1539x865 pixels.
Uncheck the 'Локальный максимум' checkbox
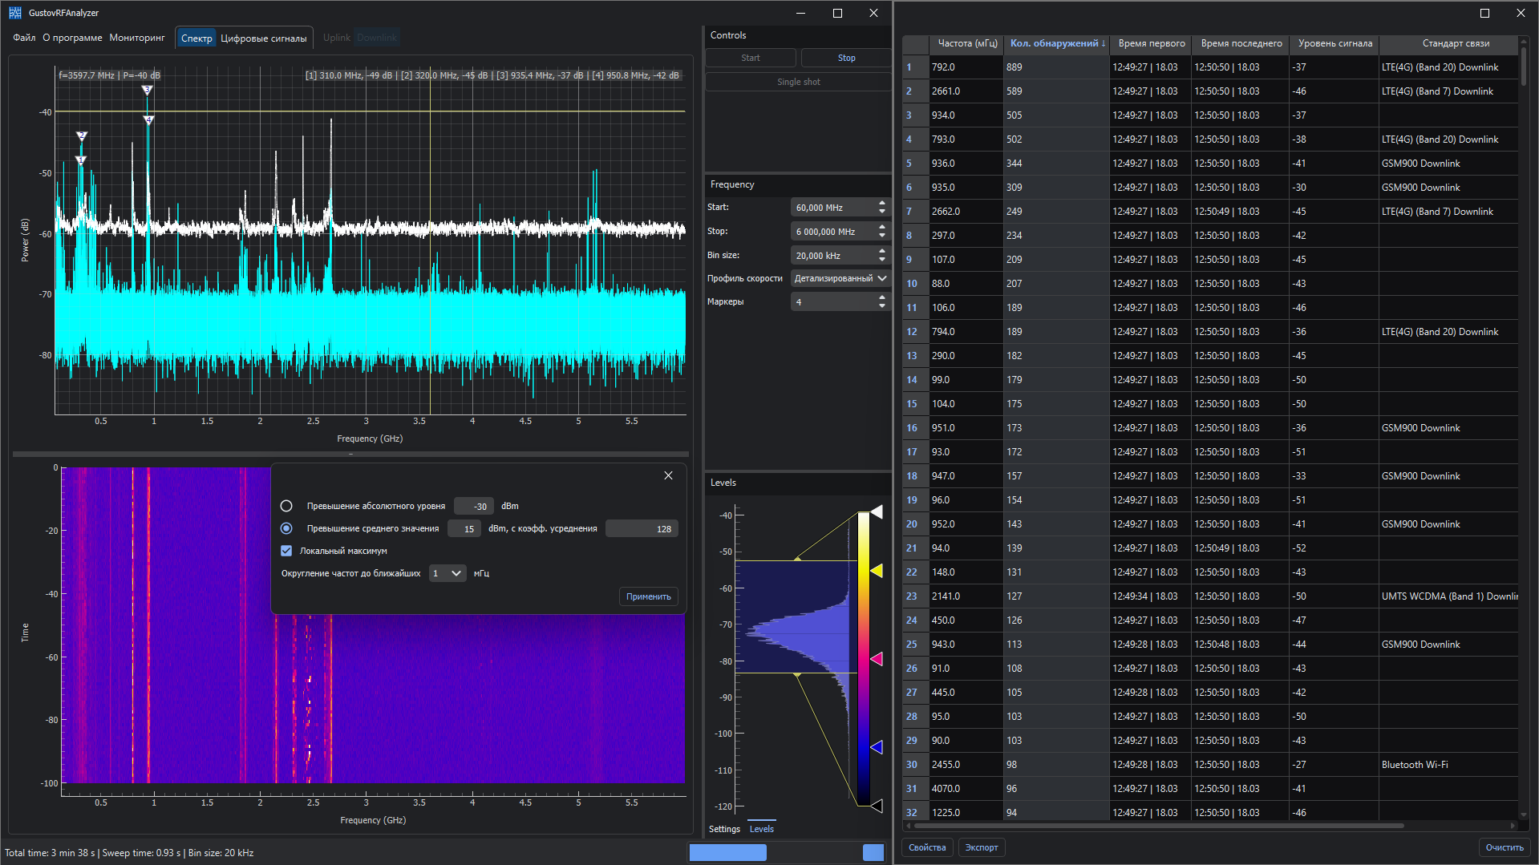tap(286, 551)
